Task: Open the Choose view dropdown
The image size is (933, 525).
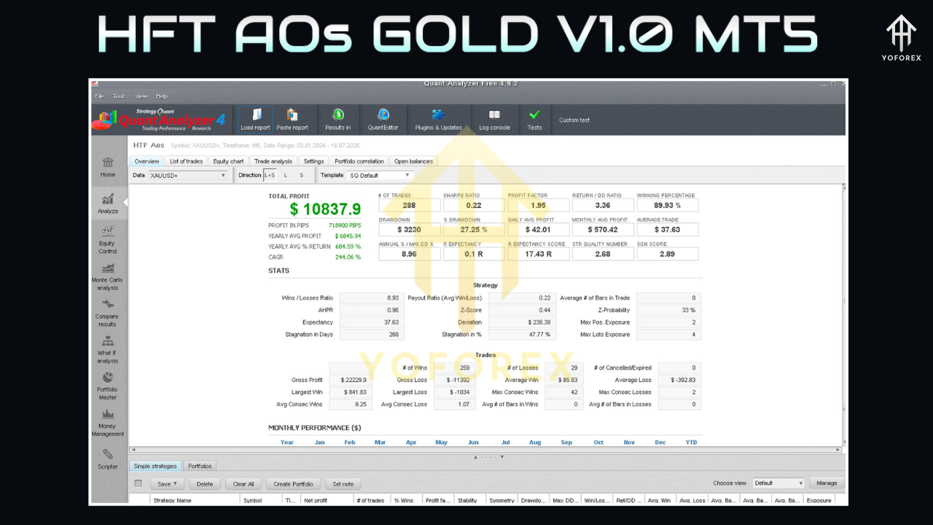Action: (x=777, y=483)
